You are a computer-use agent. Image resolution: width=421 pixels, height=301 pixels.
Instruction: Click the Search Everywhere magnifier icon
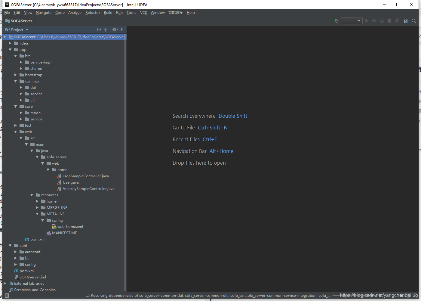pyautogui.click(x=414, y=21)
